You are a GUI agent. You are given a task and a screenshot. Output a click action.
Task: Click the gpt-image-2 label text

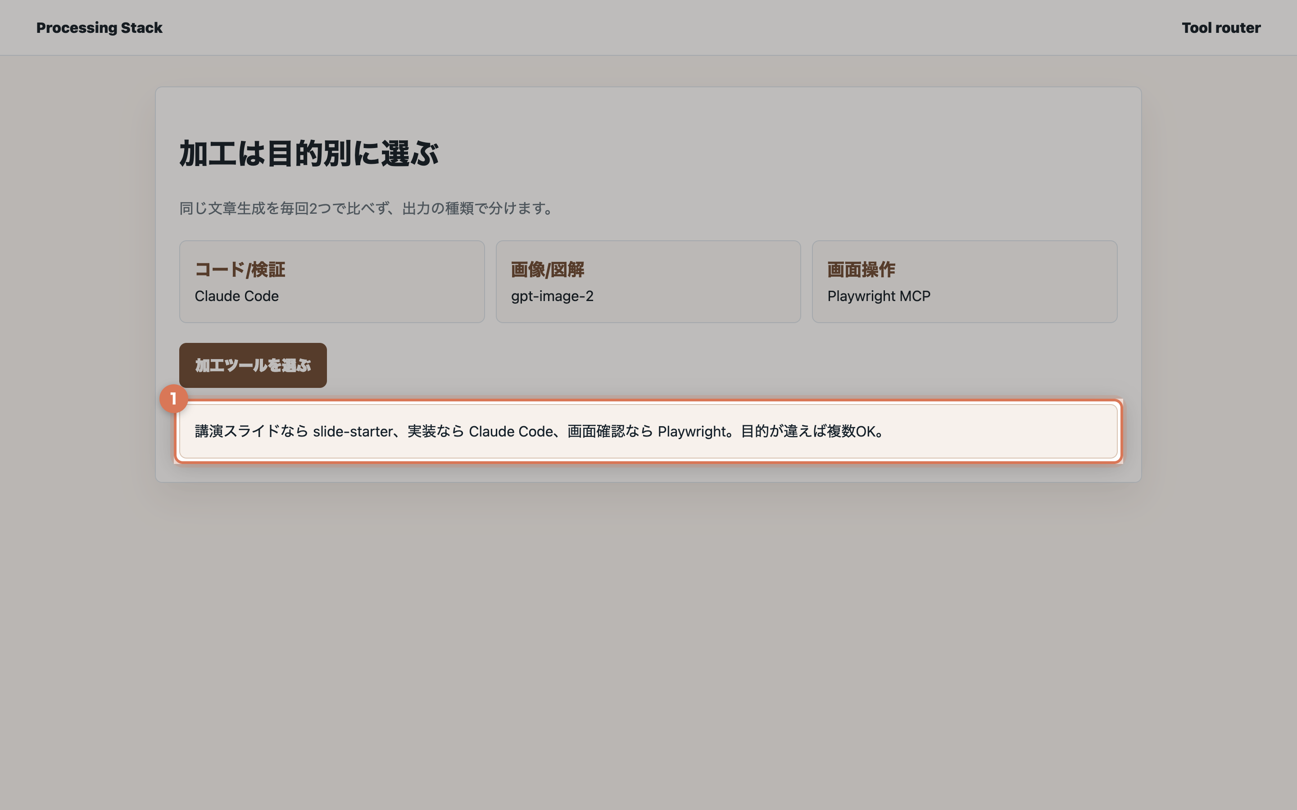click(552, 296)
